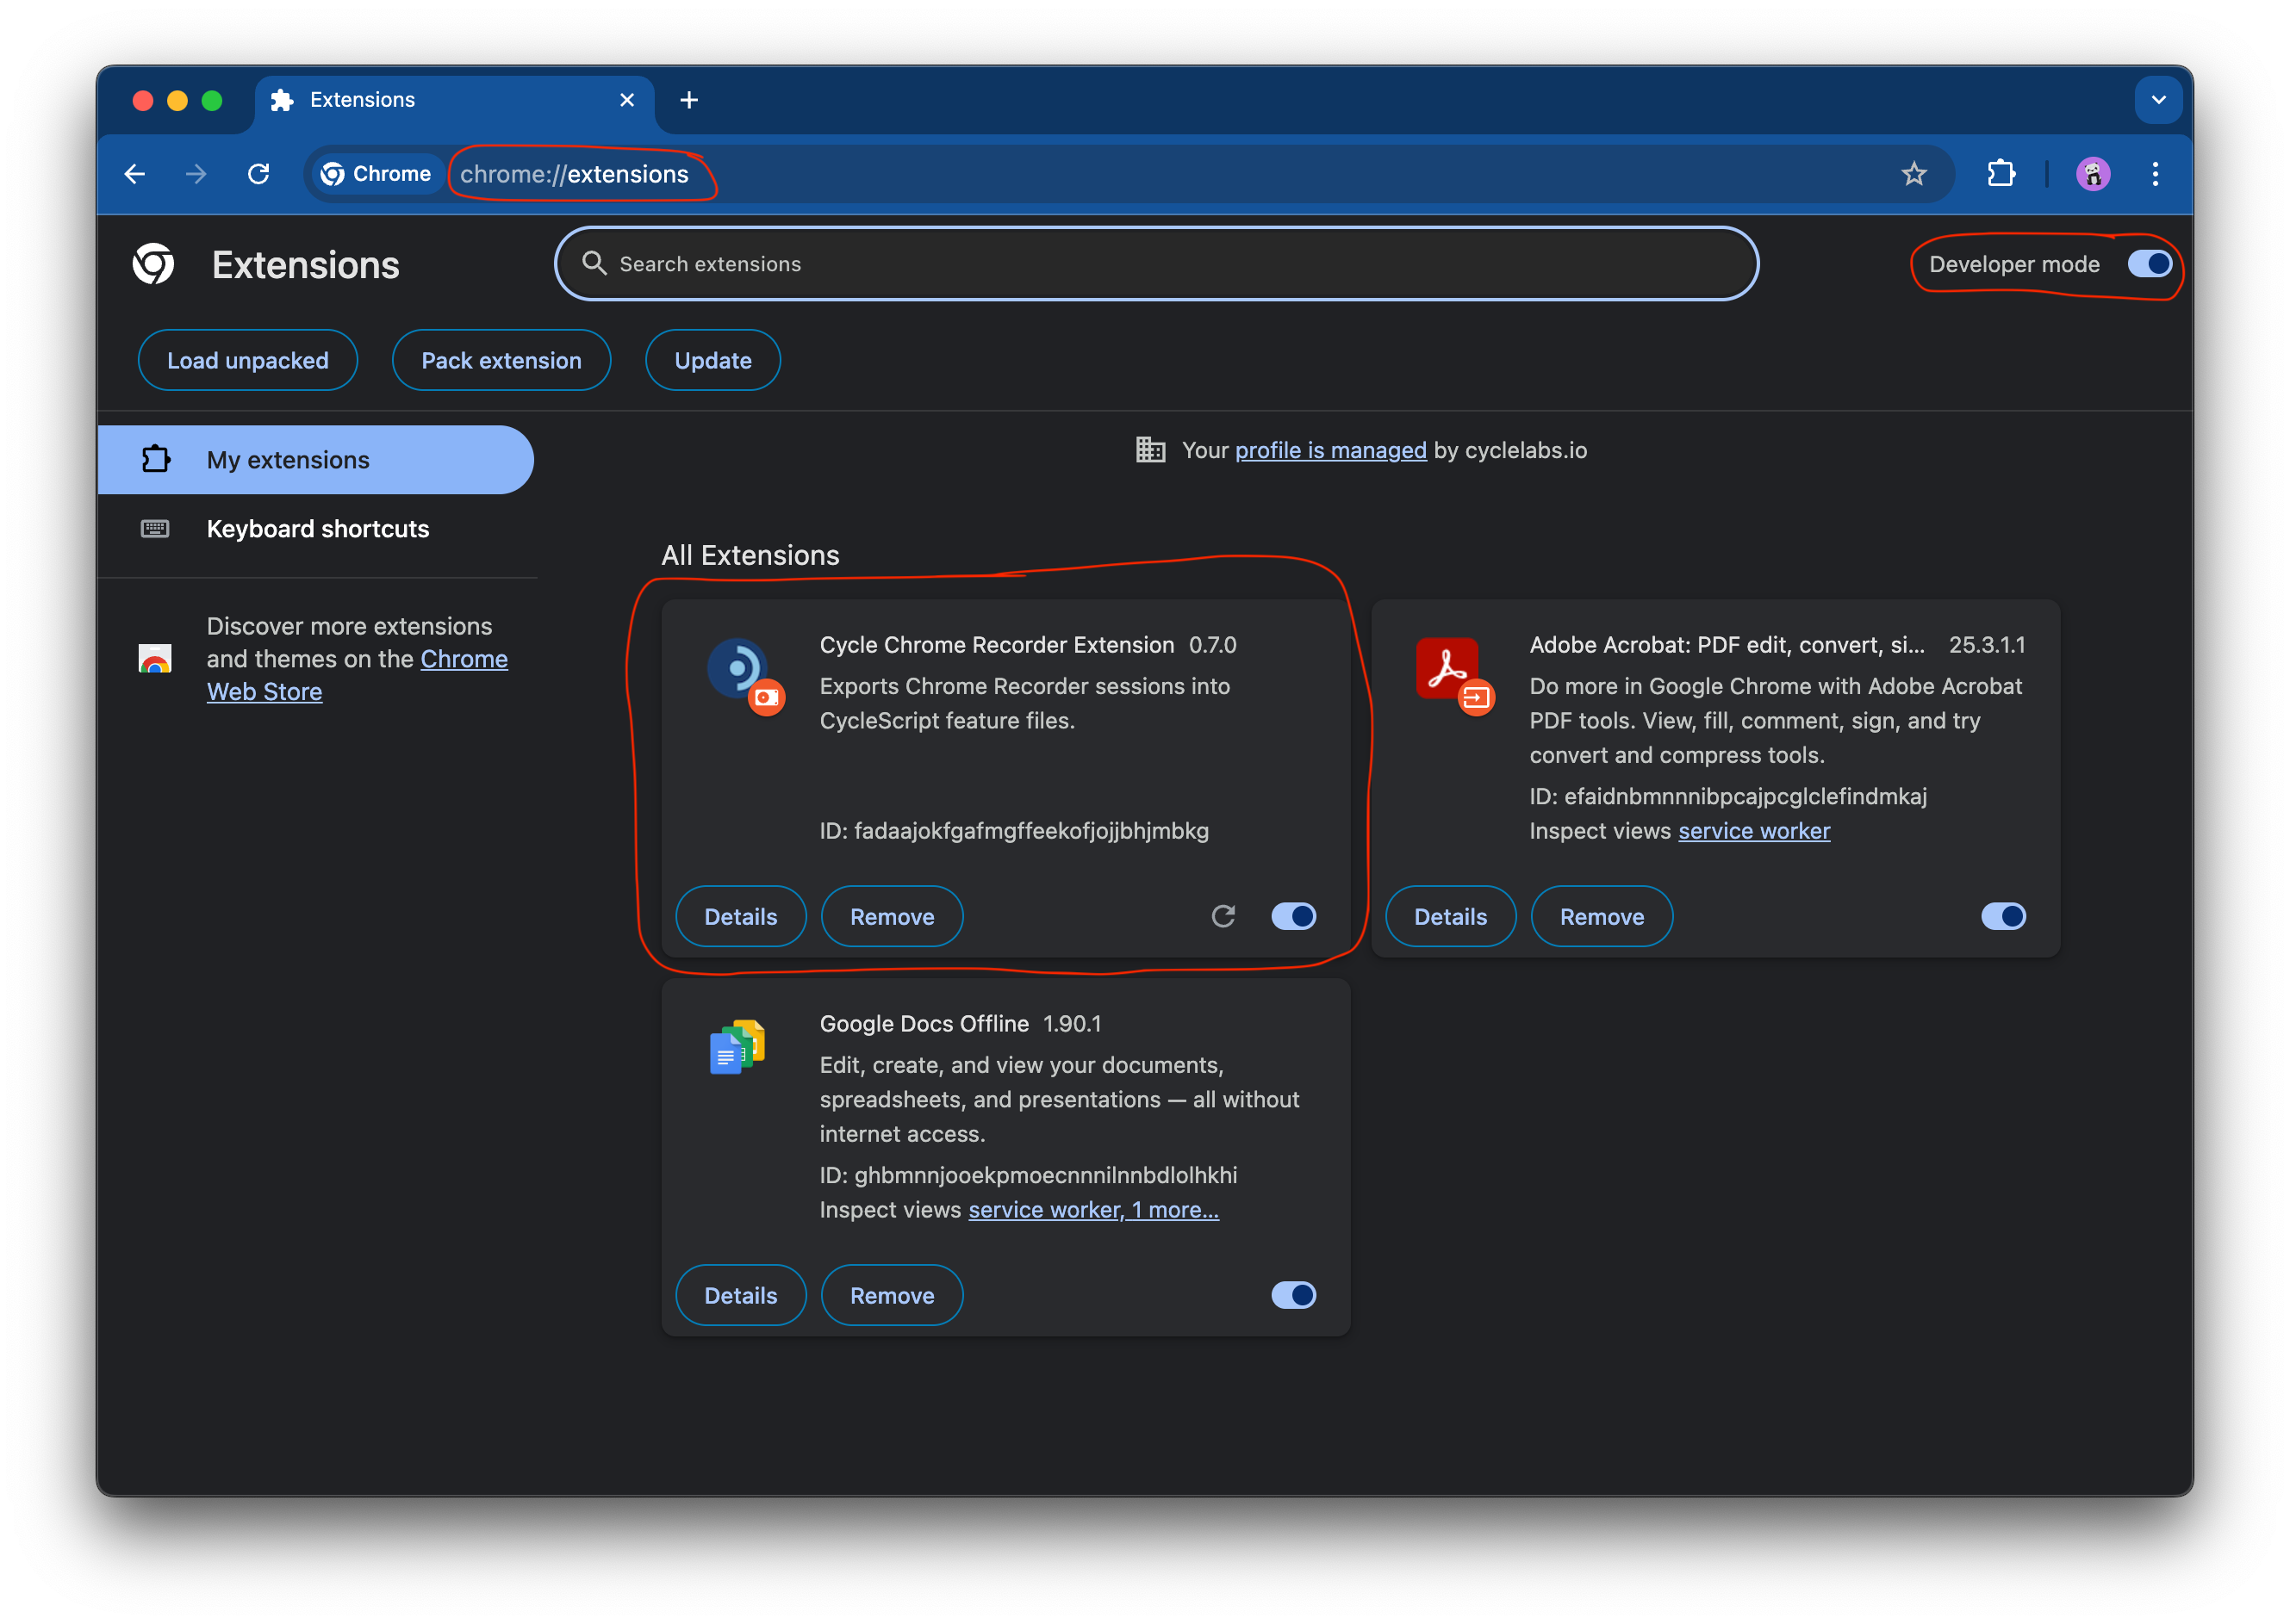Remove the Adobe Acrobat extension
The image size is (2290, 1624).
pos(1601,917)
